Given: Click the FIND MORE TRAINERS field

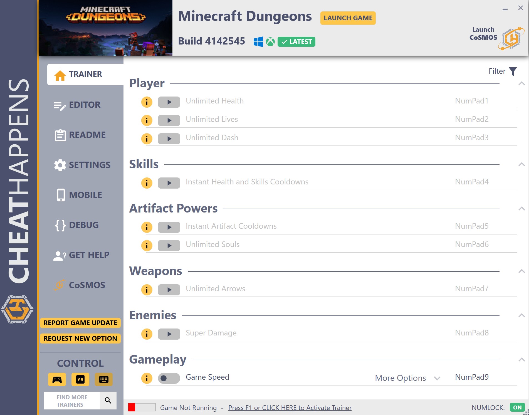Looking at the screenshot, I should pyautogui.click(x=72, y=401).
